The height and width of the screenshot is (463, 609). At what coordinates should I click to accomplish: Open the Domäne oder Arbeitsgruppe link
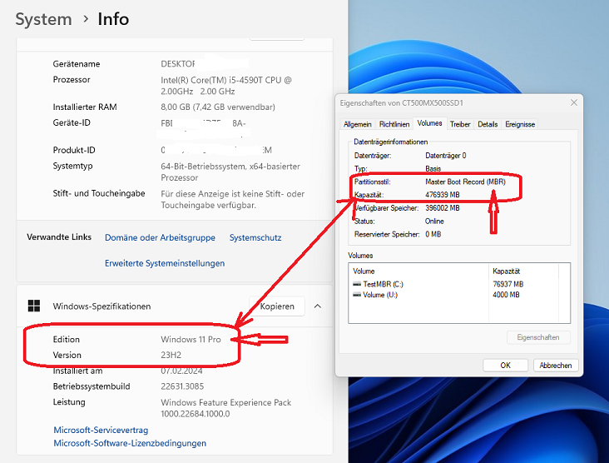[x=160, y=237]
